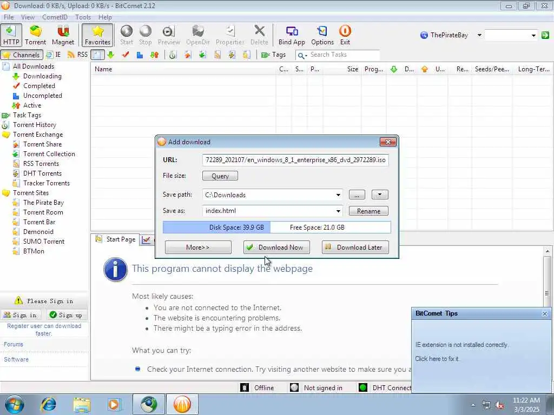The height and width of the screenshot is (415, 554).
Task: Open the Magnet link toolbar button
Action: click(x=63, y=35)
